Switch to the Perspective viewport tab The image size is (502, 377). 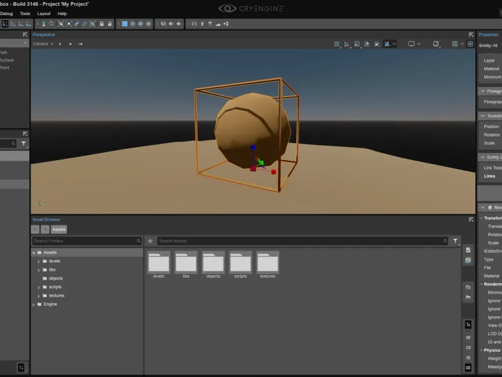(44, 35)
